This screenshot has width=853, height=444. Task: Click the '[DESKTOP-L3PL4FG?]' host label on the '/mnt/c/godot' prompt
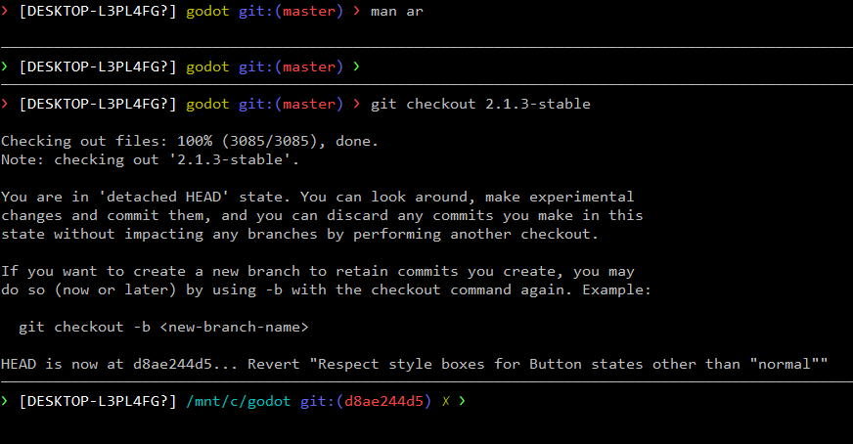pyautogui.click(x=98, y=402)
